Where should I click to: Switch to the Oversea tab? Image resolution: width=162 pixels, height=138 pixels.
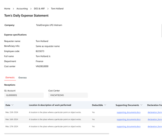tap(22, 78)
